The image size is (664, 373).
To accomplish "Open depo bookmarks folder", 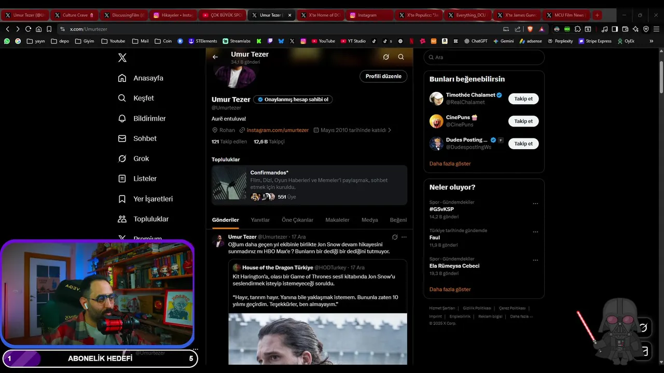I will pyautogui.click(x=60, y=41).
